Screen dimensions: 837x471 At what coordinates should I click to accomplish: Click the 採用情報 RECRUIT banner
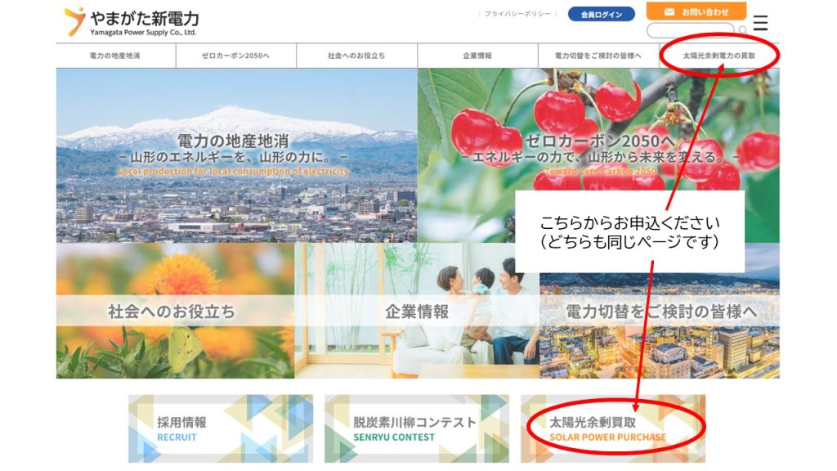220,428
